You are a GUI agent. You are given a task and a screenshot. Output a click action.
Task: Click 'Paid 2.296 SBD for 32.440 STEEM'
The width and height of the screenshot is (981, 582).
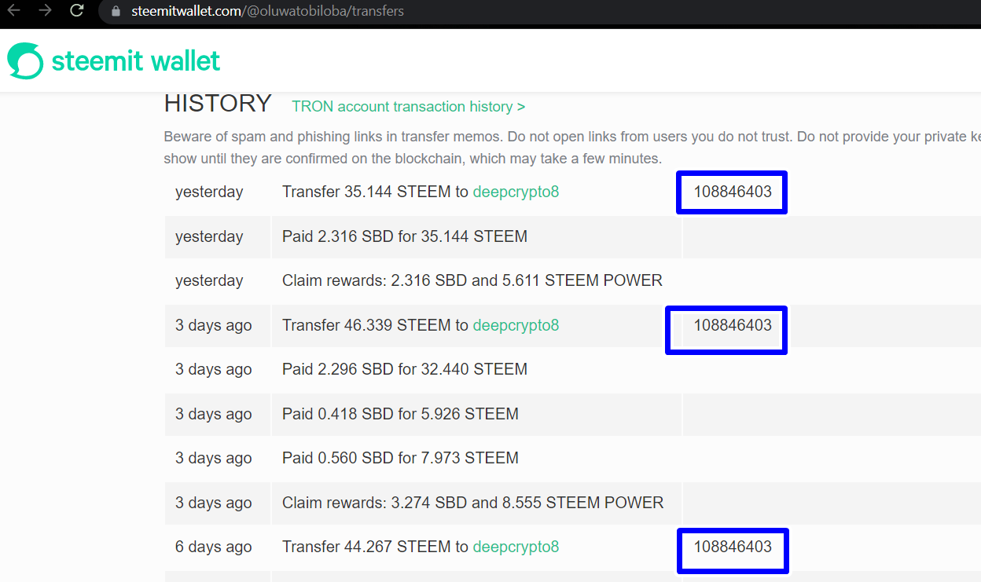pos(405,369)
